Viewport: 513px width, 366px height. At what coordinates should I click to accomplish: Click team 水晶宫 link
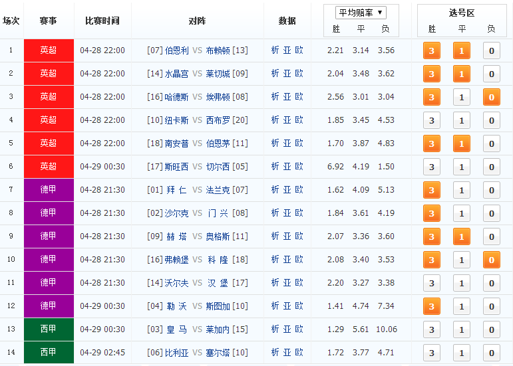[177, 74]
